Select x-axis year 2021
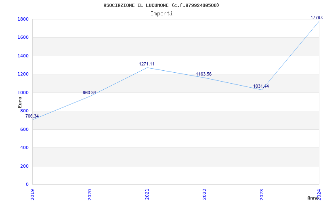Viewport: 323px width, 202px height. [x=147, y=194]
